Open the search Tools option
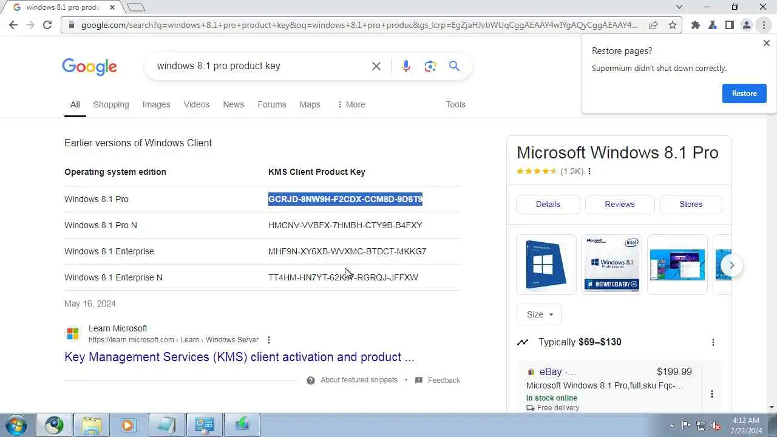The height and width of the screenshot is (437, 777). click(x=455, y=104)
